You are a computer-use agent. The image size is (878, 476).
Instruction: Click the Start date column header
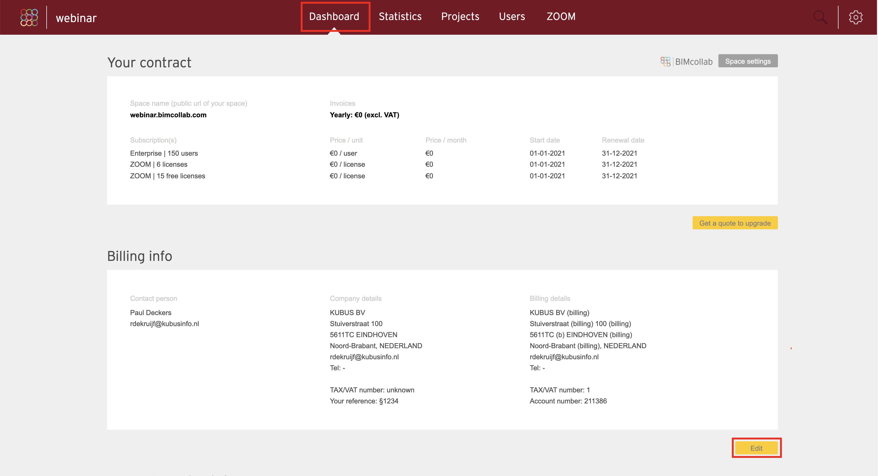544,140
